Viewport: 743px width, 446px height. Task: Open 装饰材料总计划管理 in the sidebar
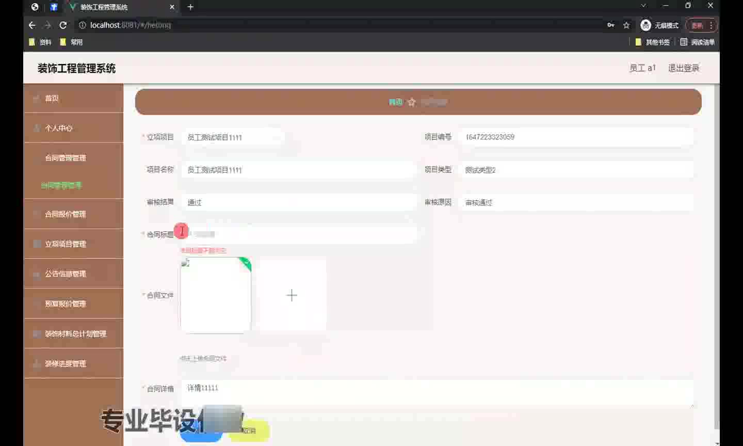coord(73,333)
